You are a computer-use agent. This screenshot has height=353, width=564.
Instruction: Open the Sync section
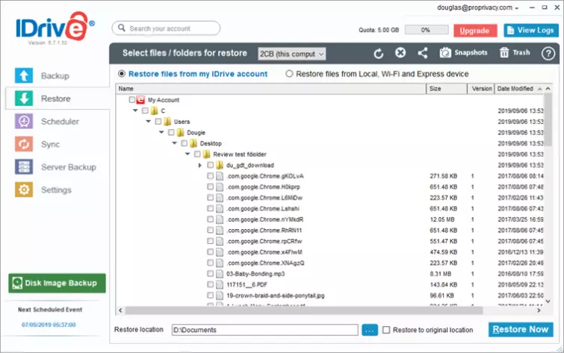pos(50,144)
